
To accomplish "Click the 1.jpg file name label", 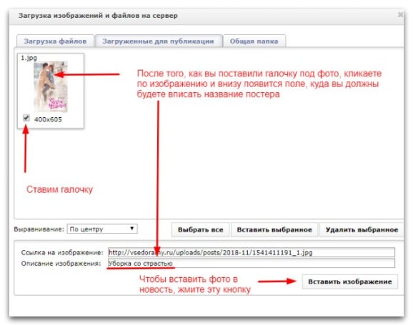I will tap(29, 58).
